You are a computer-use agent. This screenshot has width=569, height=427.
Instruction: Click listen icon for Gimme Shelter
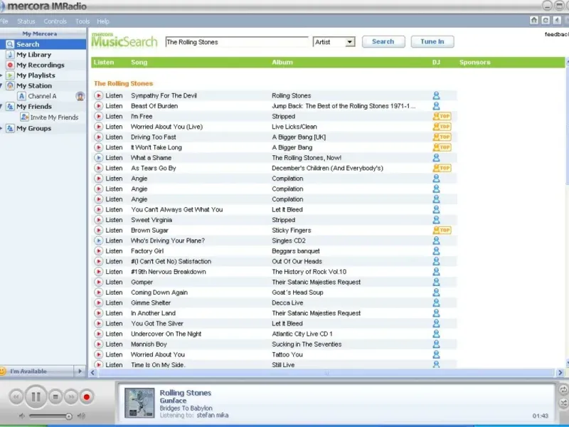tap(98, 302)
